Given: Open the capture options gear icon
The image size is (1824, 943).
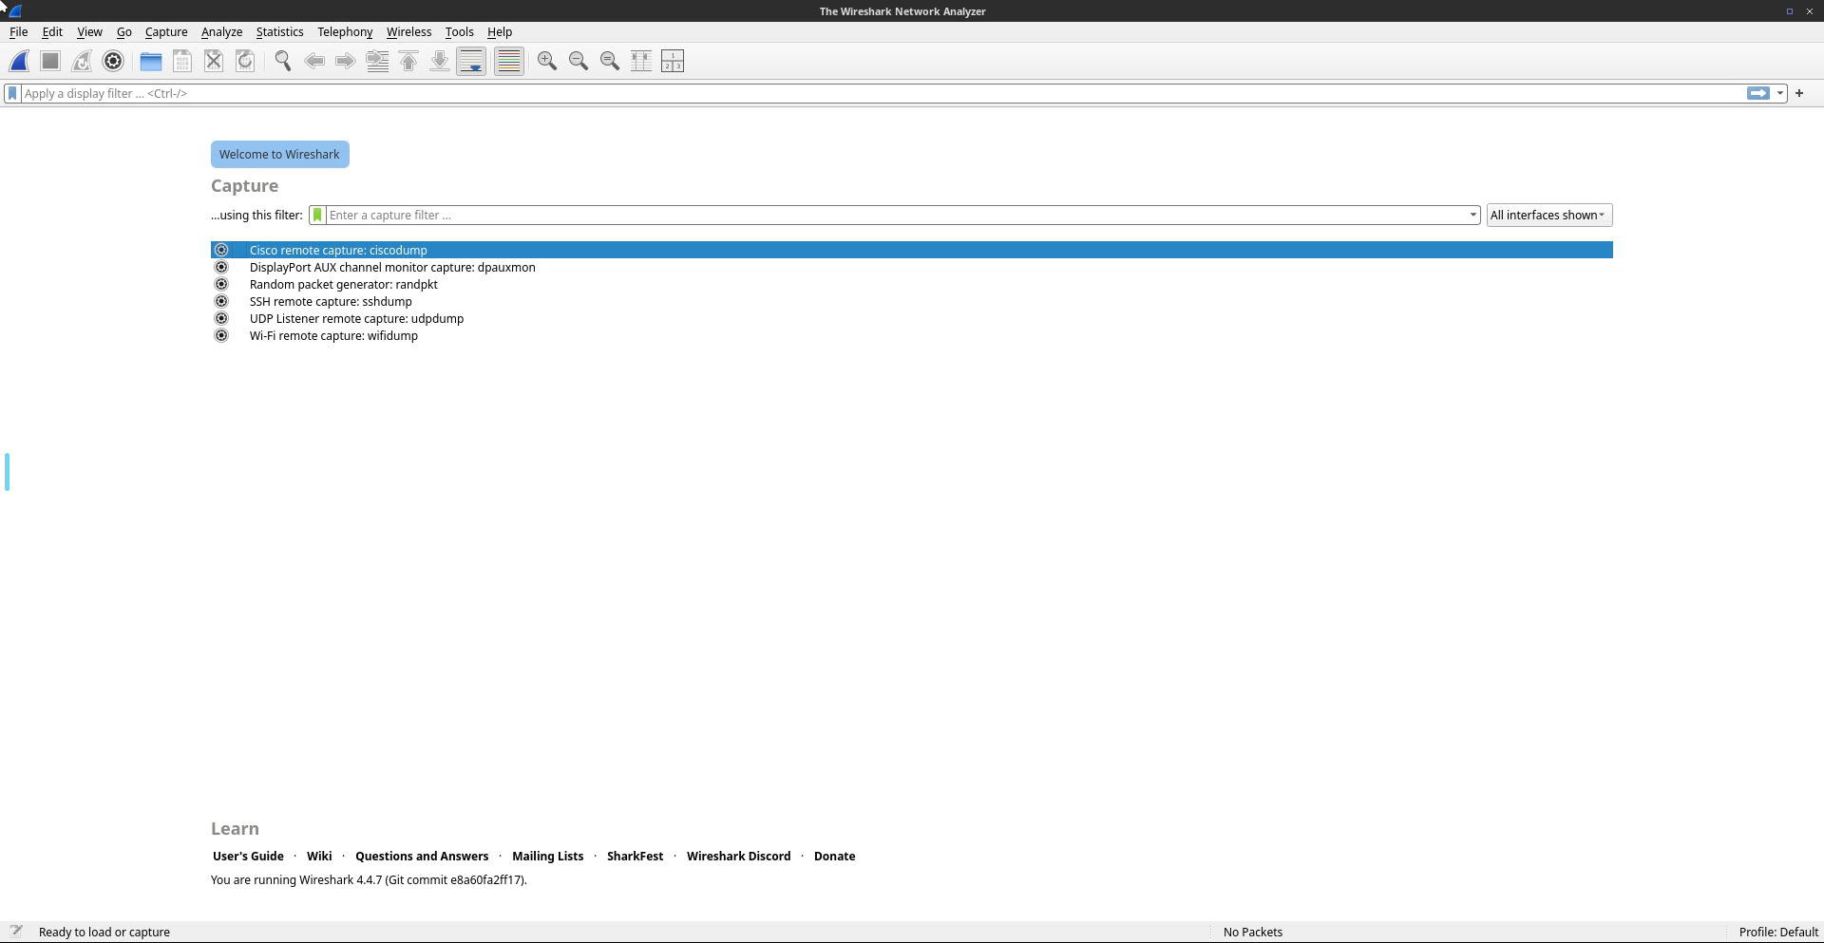Looking at the screenshot, I should (113, 62).
